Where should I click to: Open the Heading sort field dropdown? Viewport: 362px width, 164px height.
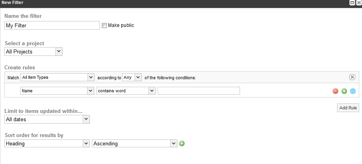pos(47,143)
